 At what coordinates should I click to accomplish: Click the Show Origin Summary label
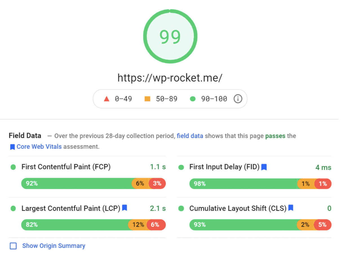pos(54,246)
